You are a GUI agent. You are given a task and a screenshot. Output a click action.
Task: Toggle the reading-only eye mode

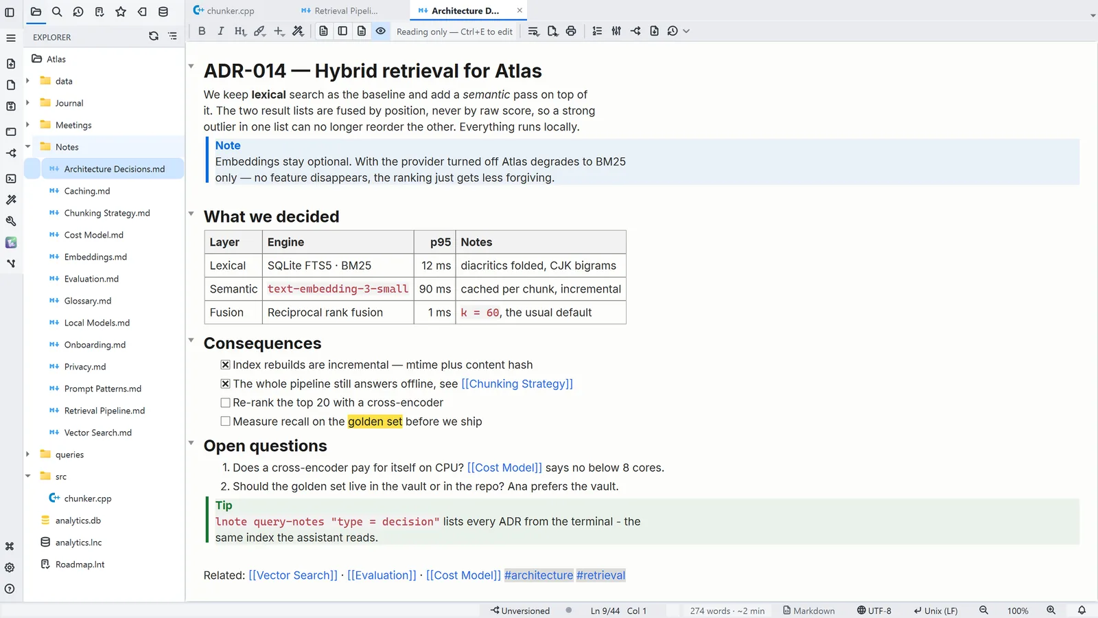point(381,31)
